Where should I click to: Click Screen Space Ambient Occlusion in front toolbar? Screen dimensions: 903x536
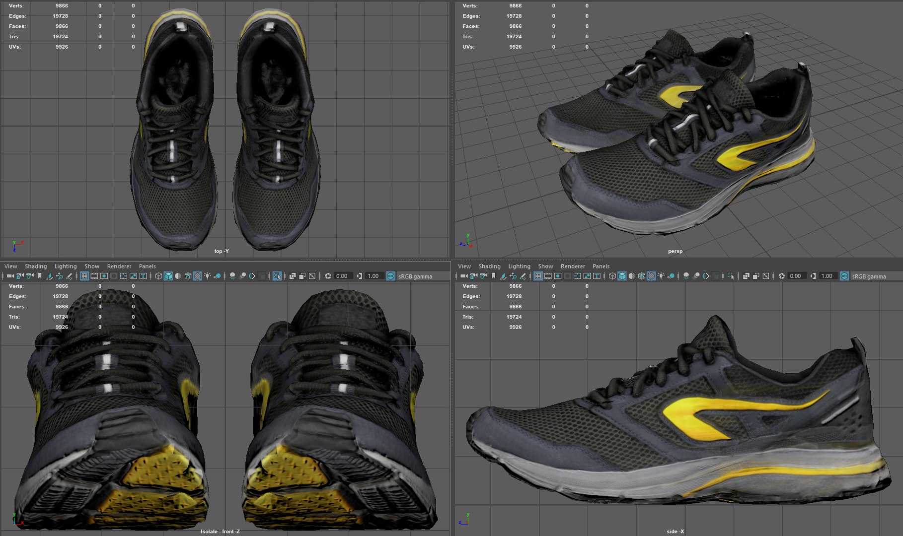coord(232,276)
